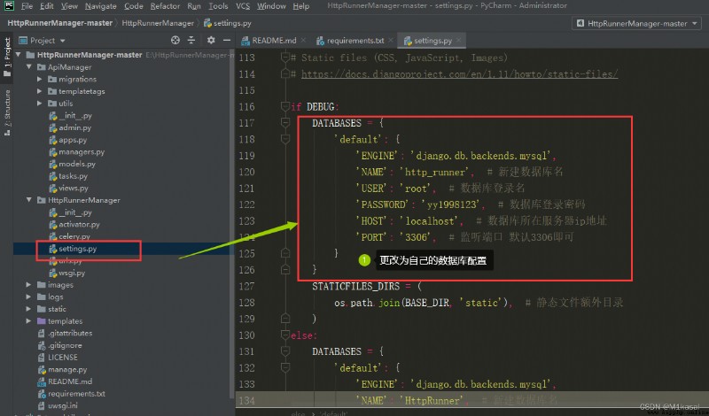
Task: Open the Navigate menu
Action: point(100,6)
